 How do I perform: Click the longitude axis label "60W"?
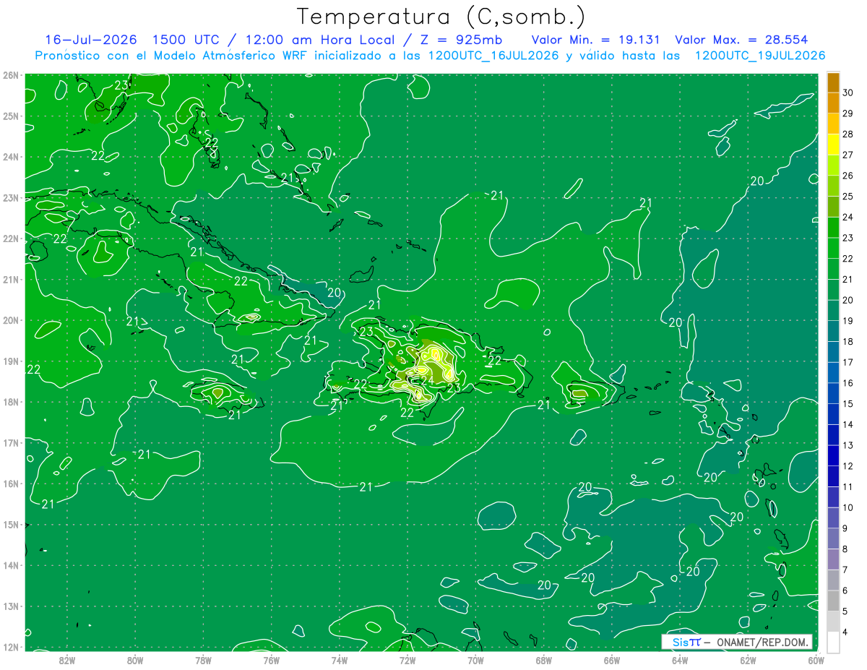point(816,660)
